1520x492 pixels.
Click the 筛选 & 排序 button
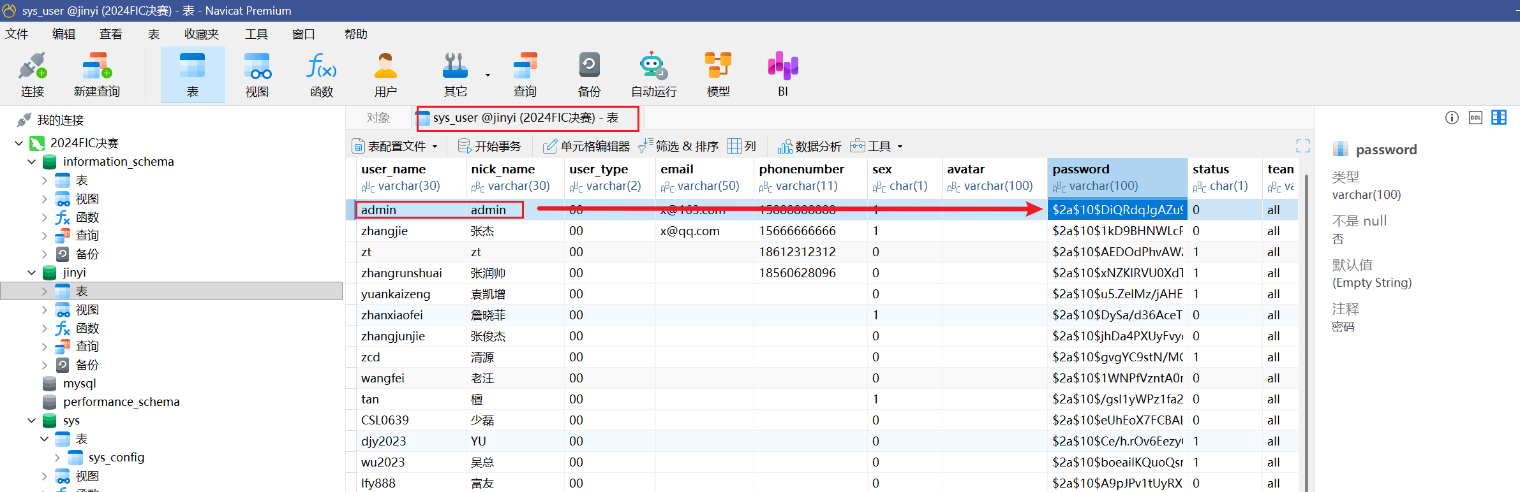coord(679,147)
